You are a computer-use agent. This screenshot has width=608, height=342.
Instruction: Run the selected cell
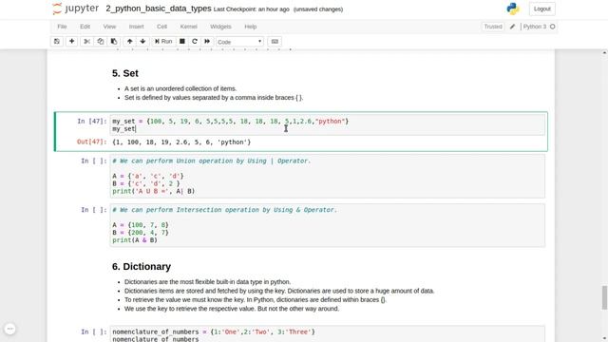click(x=163, y=42)
